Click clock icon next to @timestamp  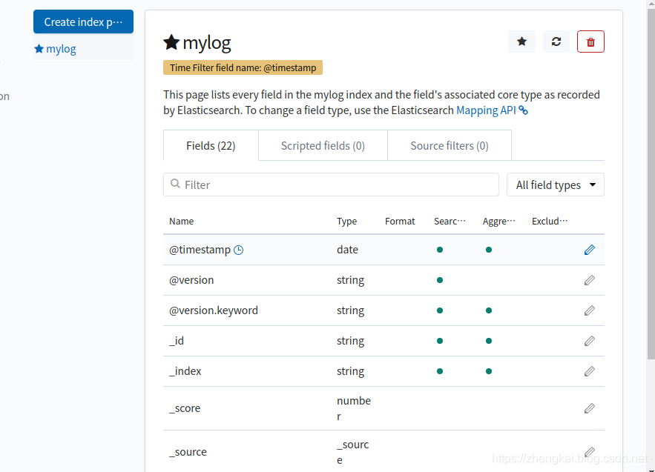click(x=239, y=250)
